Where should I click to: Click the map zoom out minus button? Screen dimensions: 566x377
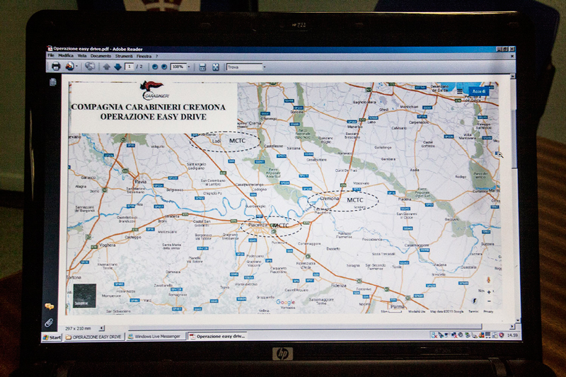coord(489,301)
